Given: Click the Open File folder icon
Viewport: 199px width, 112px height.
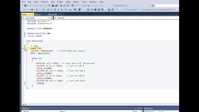Looking at the screenshot, I should [50, 6].
